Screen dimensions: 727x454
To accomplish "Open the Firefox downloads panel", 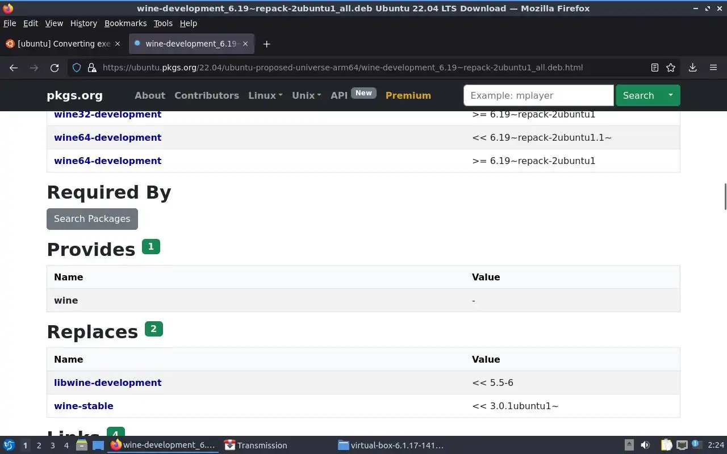I will [692, 68].
